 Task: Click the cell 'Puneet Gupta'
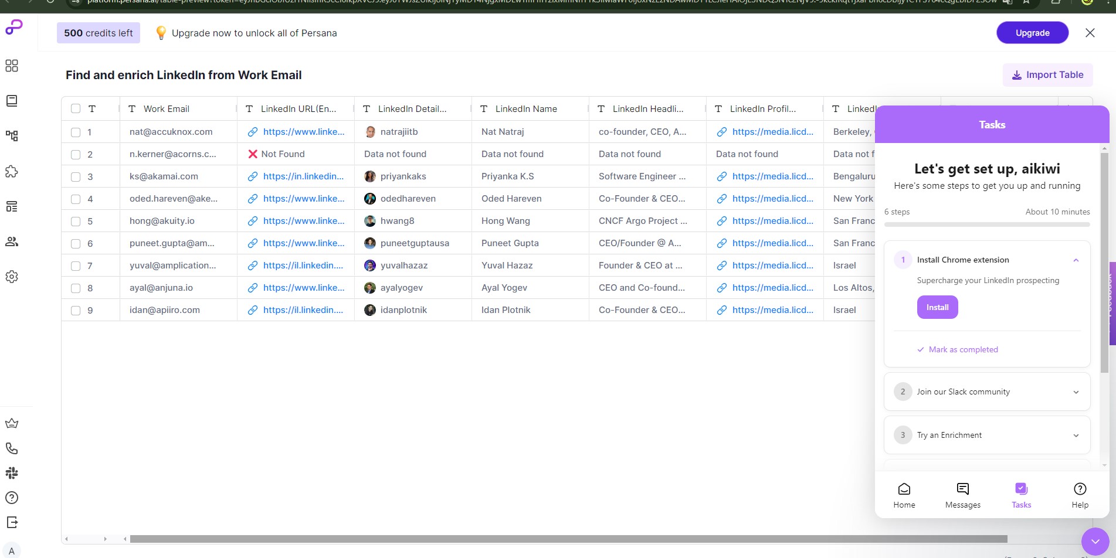point(530,243)
